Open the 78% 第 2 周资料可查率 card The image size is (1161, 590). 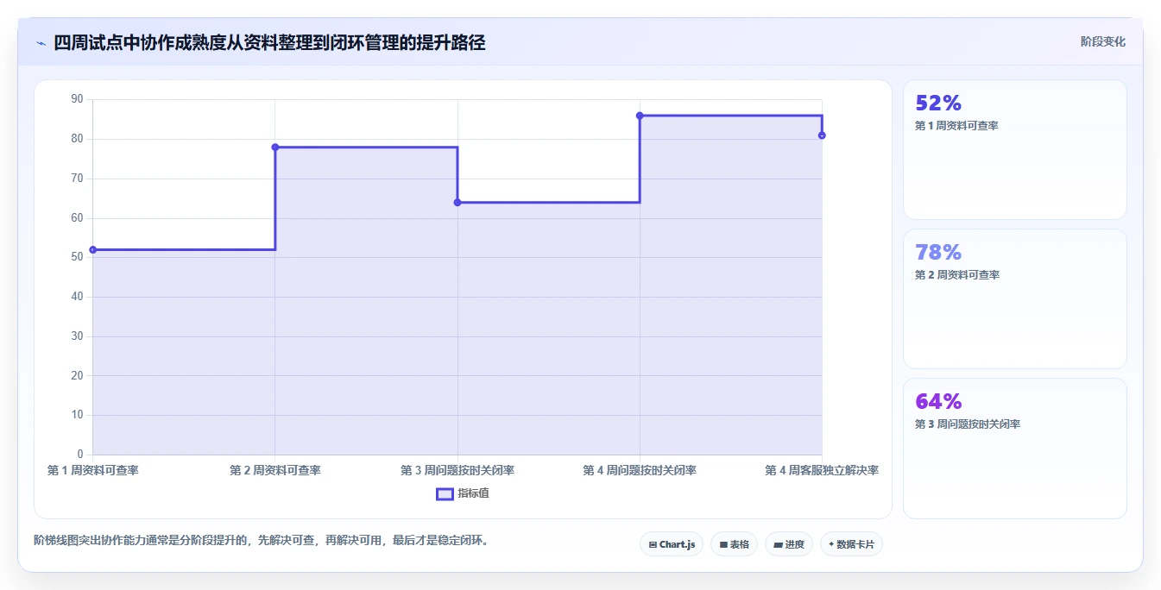(x=1015, y=298)
